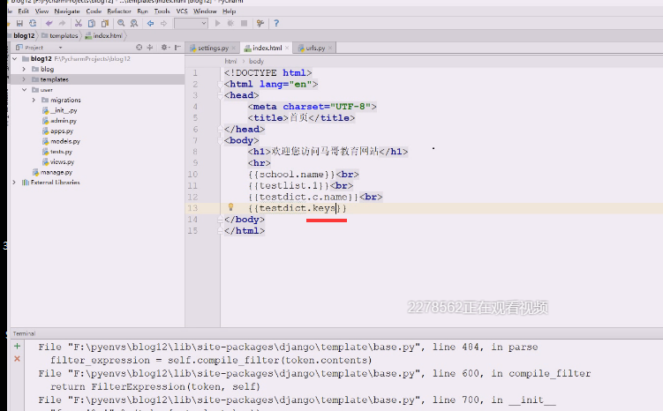Image resolution: width=663 pixels, height=411 pixels.
Task: Fold the html tag at line 2
Action: click(x=221, y=84)
